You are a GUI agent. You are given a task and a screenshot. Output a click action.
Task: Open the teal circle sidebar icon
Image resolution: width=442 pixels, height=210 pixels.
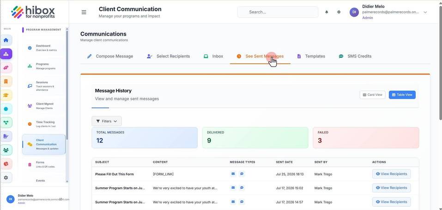pos(6,109)
